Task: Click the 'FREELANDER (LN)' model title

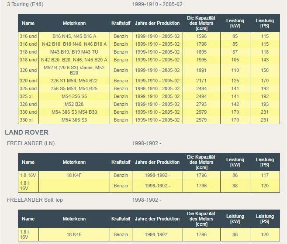Action: (x=31, y=143)
